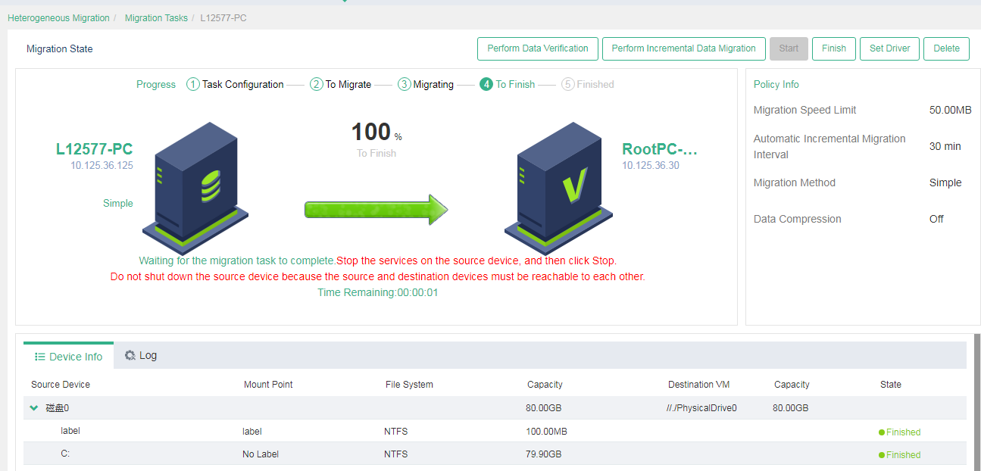The image size is (981, 471).
Task: Click the step 1 Task Configuration circle
Action: 193,85
